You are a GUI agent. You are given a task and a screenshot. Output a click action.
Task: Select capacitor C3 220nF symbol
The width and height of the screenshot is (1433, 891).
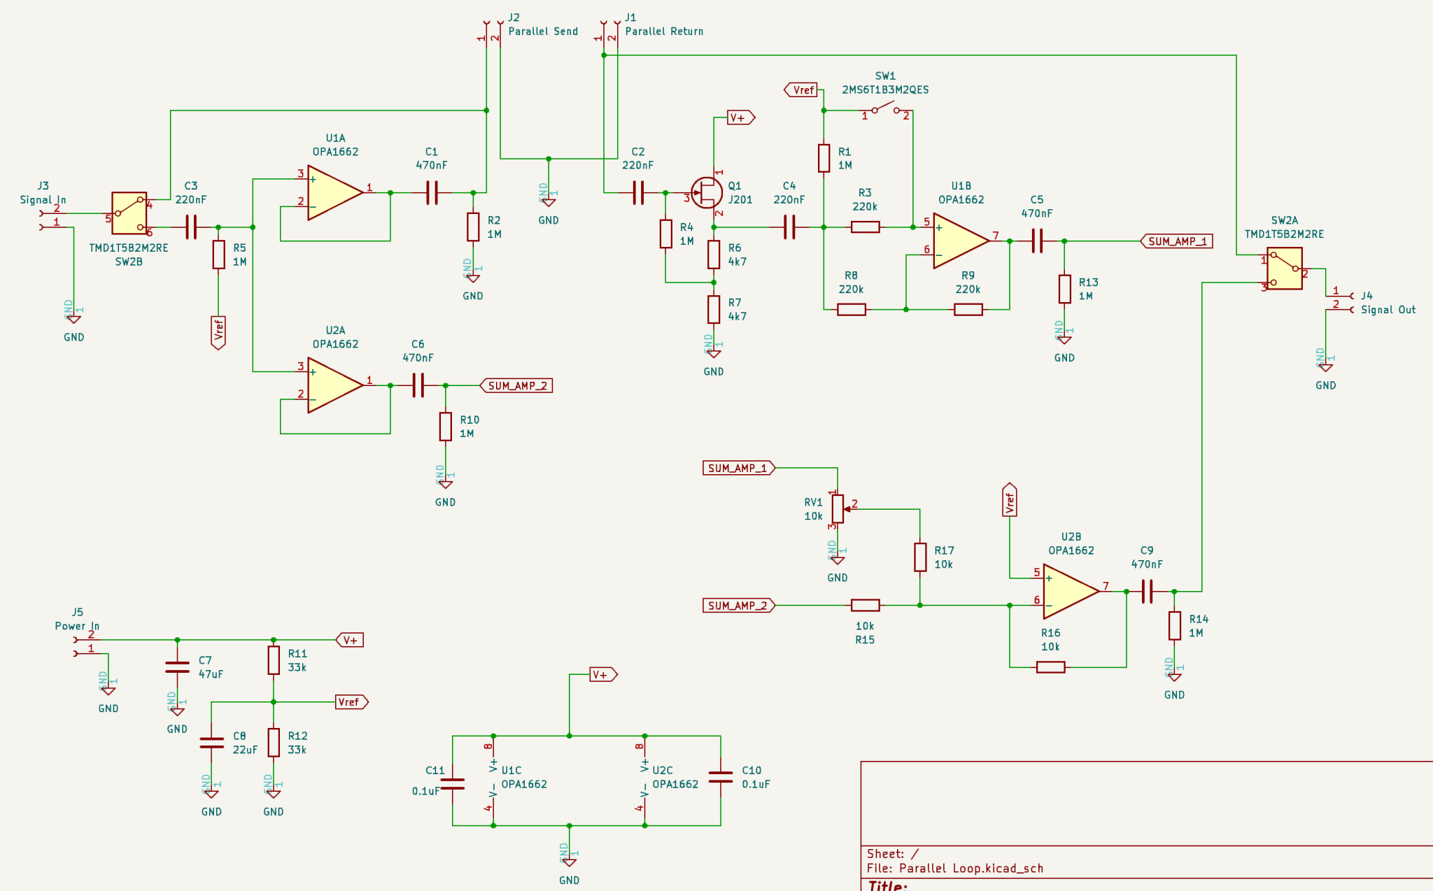(191, 227)
